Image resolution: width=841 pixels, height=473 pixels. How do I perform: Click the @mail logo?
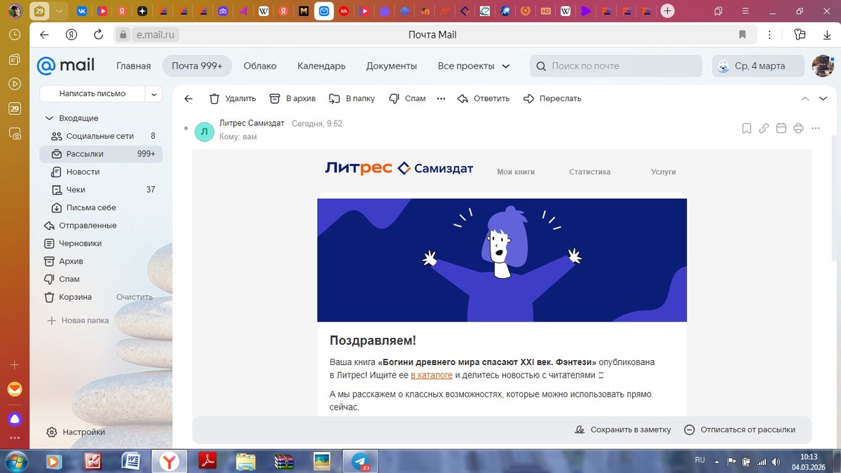[x=66, y=66]
